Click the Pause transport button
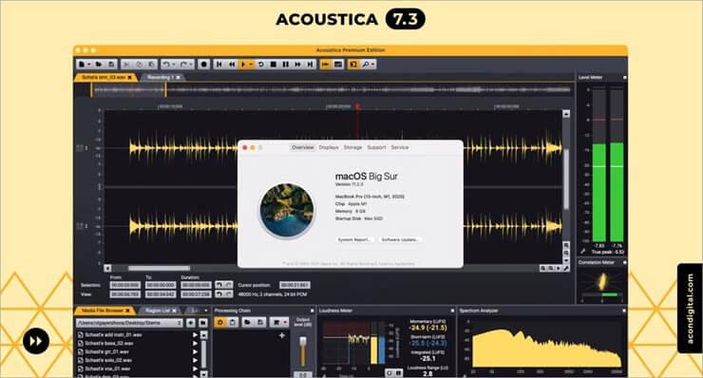 pos(286,65)
